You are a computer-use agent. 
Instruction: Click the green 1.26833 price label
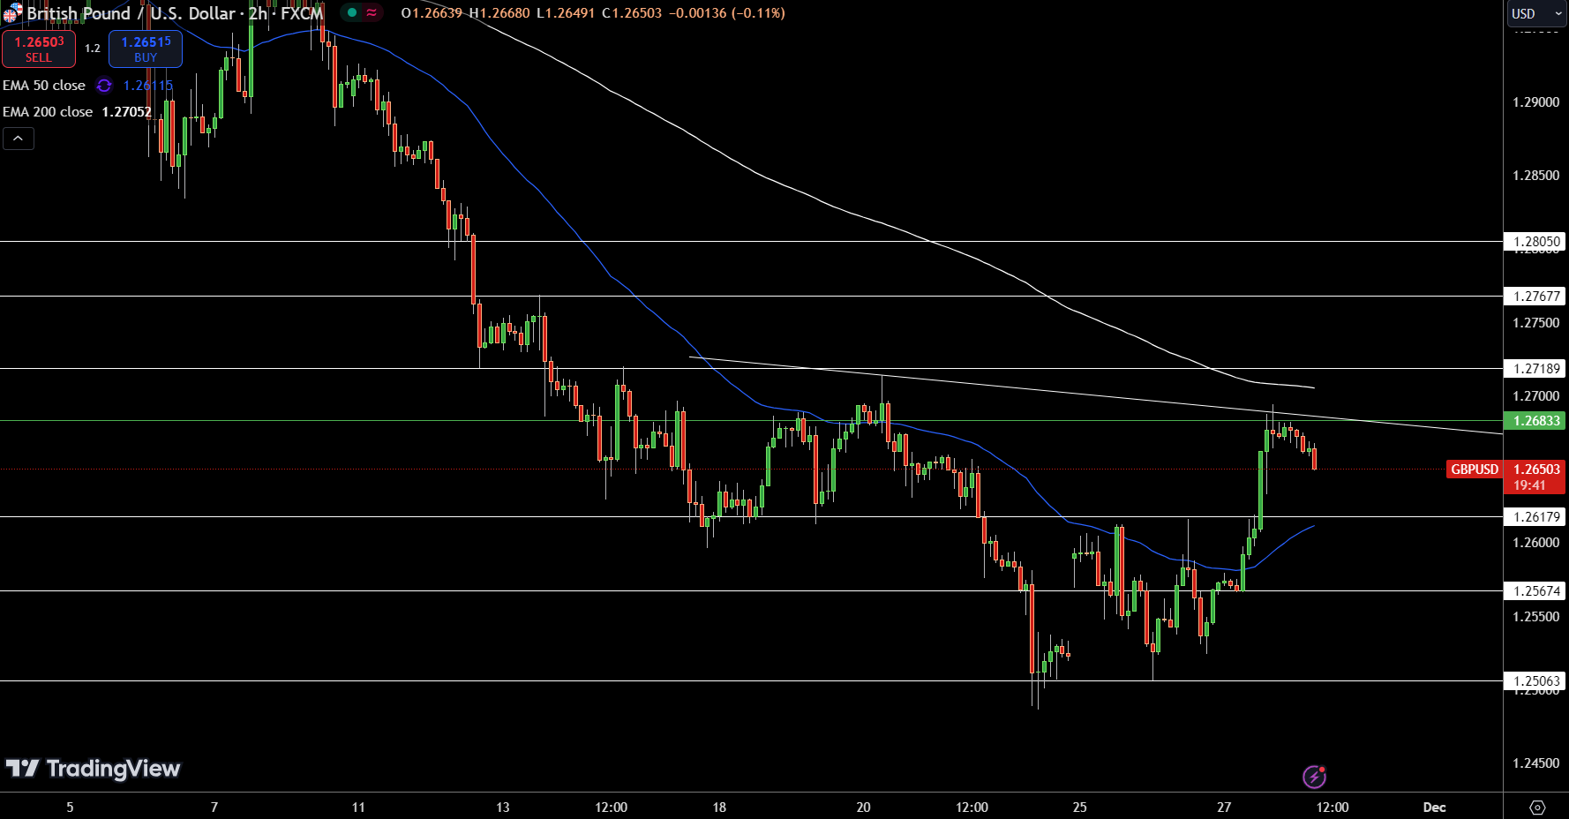(1536, 421)
